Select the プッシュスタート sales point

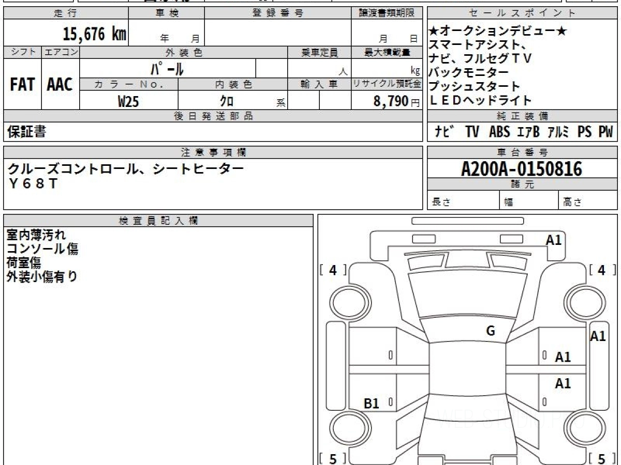pos(474,86)
